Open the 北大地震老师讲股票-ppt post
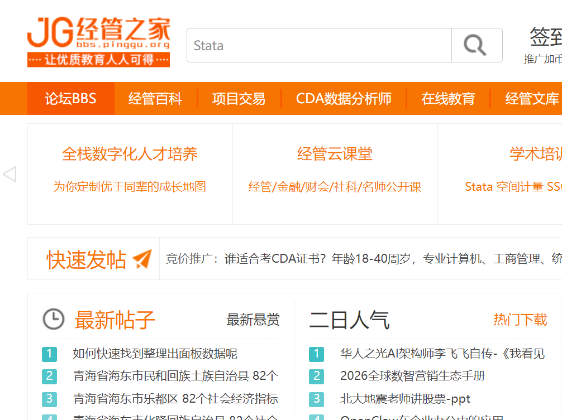Image resolution: width=562 pixels, height=420 pixels. [x=405, y=399]
